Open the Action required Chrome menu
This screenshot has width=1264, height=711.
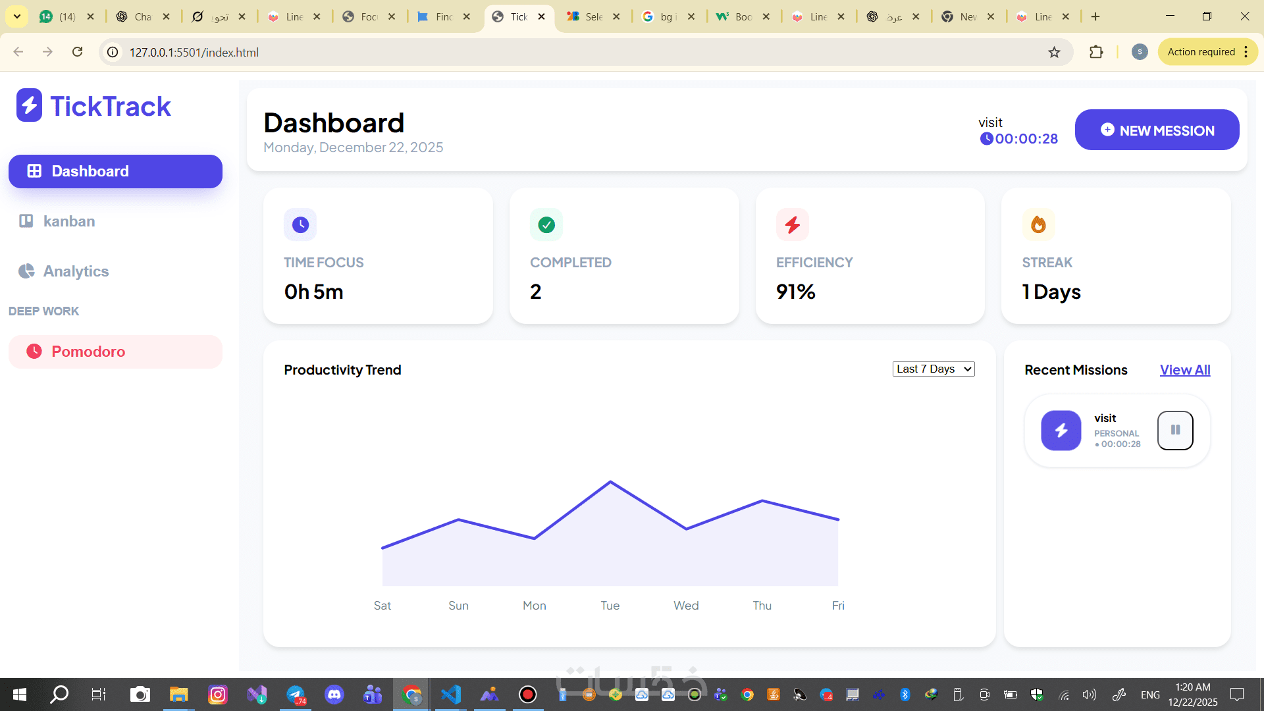click(x=1207, y=52)
